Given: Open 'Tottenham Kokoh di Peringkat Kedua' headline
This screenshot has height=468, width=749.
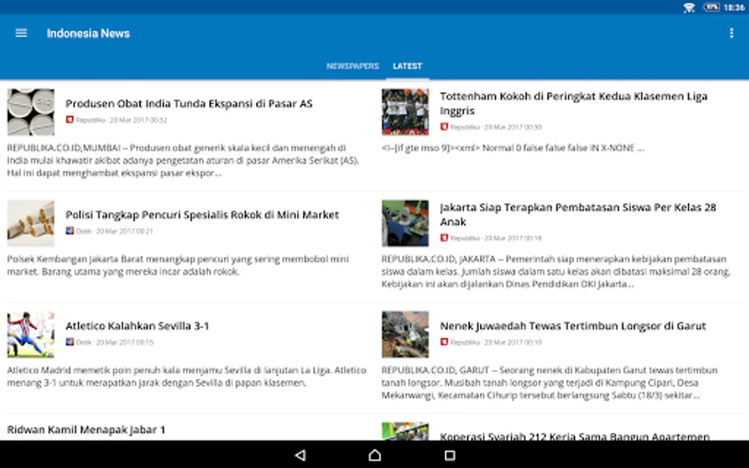Looking at the screenshot, I should click(574, 103).
